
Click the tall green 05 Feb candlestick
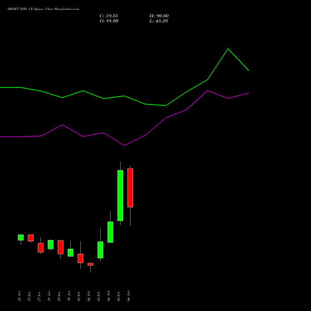(x=120, y=195)
